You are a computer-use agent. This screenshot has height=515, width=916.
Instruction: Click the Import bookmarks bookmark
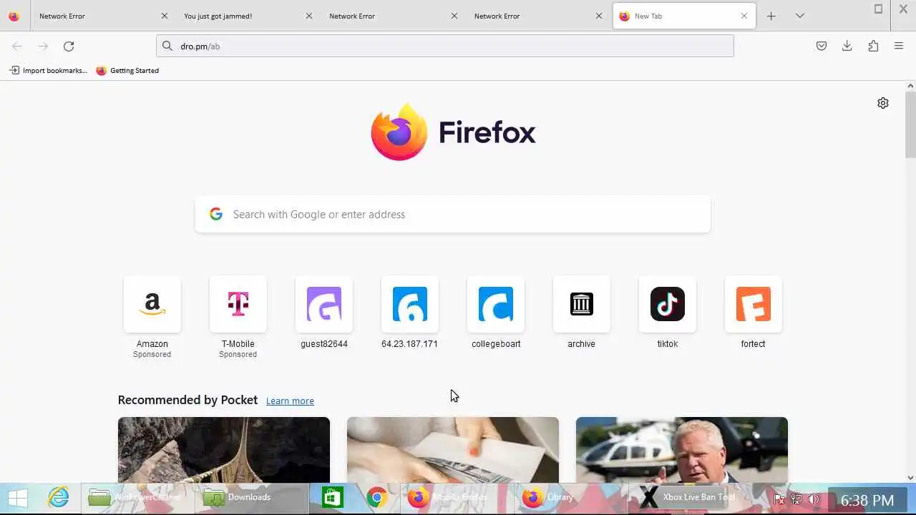click(48, 70)
